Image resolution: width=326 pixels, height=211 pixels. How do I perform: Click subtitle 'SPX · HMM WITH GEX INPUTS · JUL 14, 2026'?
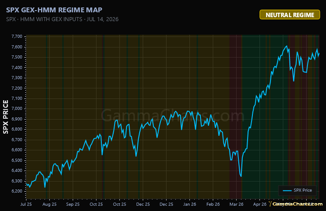pos(62,19)
